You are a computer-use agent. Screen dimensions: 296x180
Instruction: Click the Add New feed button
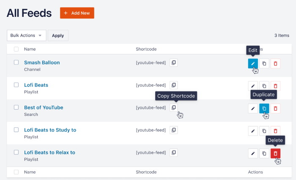pyautogui.click(x=77, y=13)
